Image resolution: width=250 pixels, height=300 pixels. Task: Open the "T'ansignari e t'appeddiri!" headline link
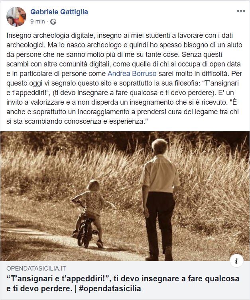pos(123,283)
